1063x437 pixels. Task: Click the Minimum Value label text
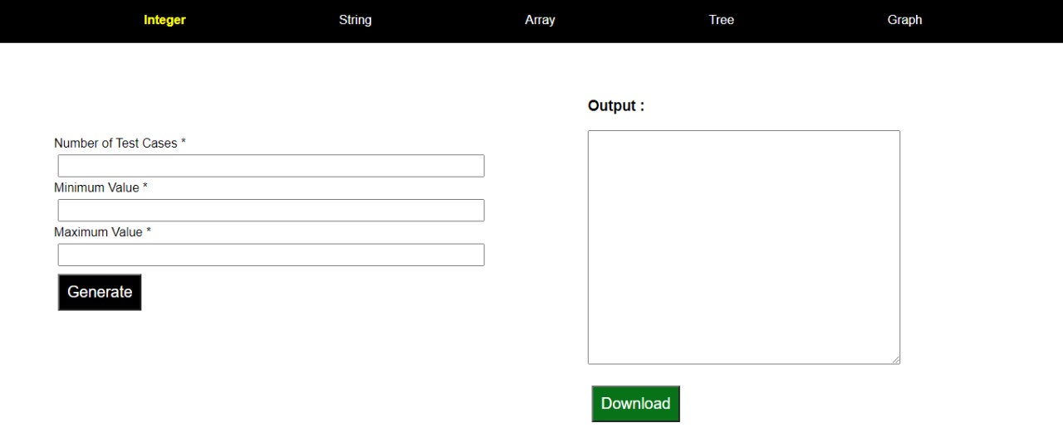pyautogui.click(x=96, y=188)
